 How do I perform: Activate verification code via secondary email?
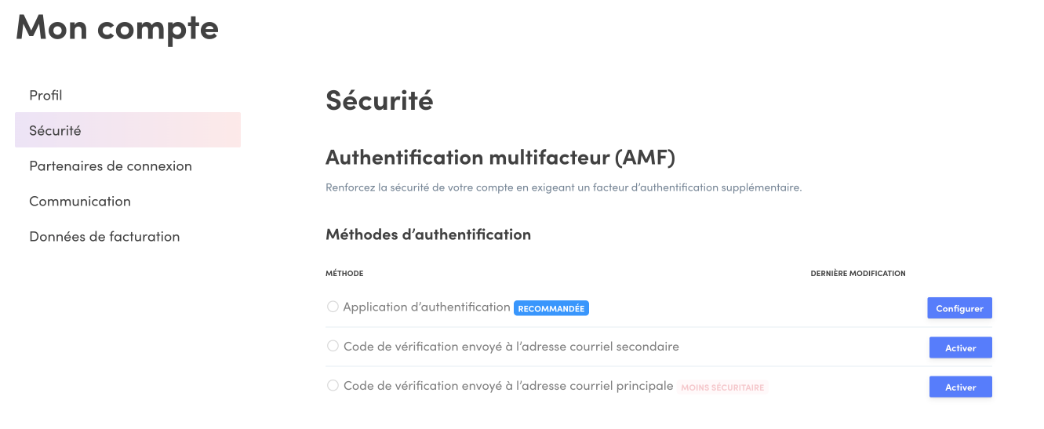(x=960, y=347)
